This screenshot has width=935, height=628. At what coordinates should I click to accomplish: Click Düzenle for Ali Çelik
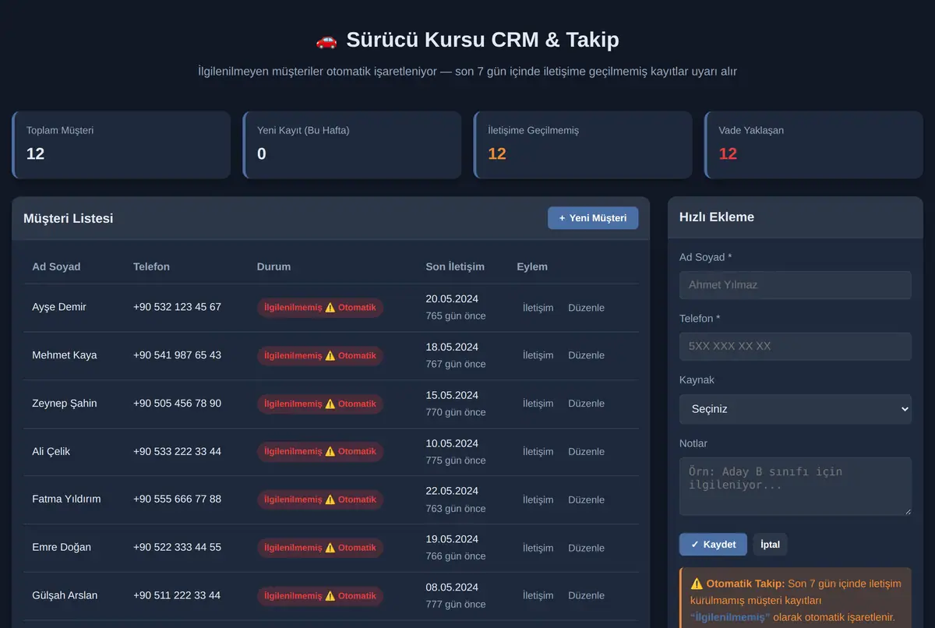click(x=586, y=452)
